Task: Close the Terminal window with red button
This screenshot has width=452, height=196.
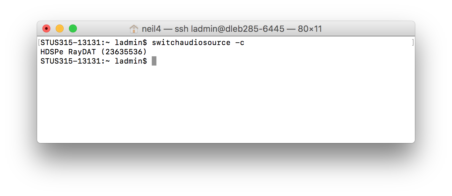Action: click(x=46, y=29)
